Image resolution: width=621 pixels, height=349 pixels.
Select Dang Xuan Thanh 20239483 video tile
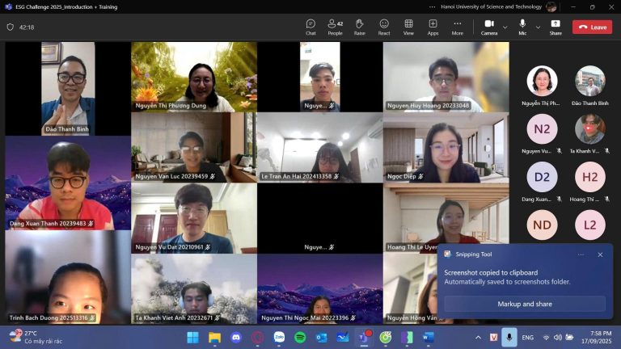(68, 183)
